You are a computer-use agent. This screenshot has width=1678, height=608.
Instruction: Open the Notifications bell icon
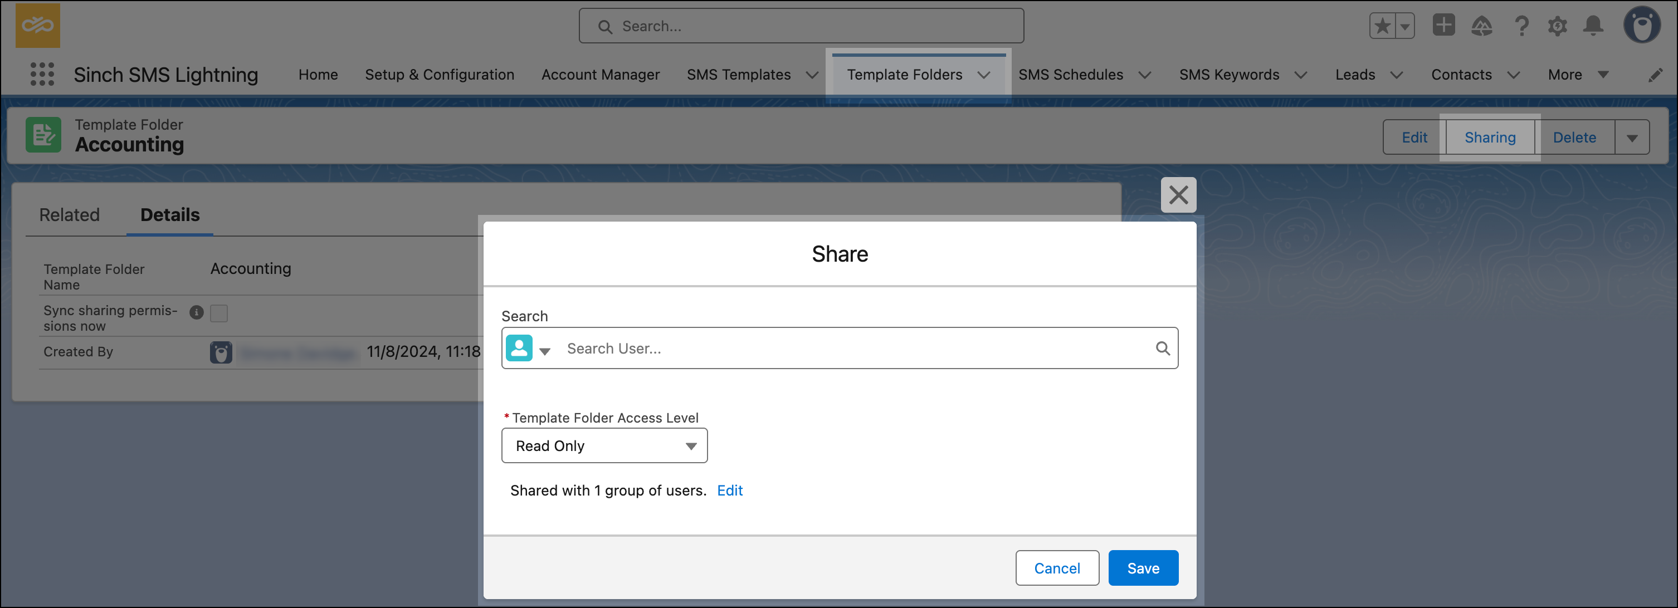click(1593, 26)
